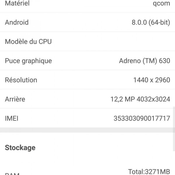
Task: Tap the Modèle du CPU label
Action: (28, 41)
